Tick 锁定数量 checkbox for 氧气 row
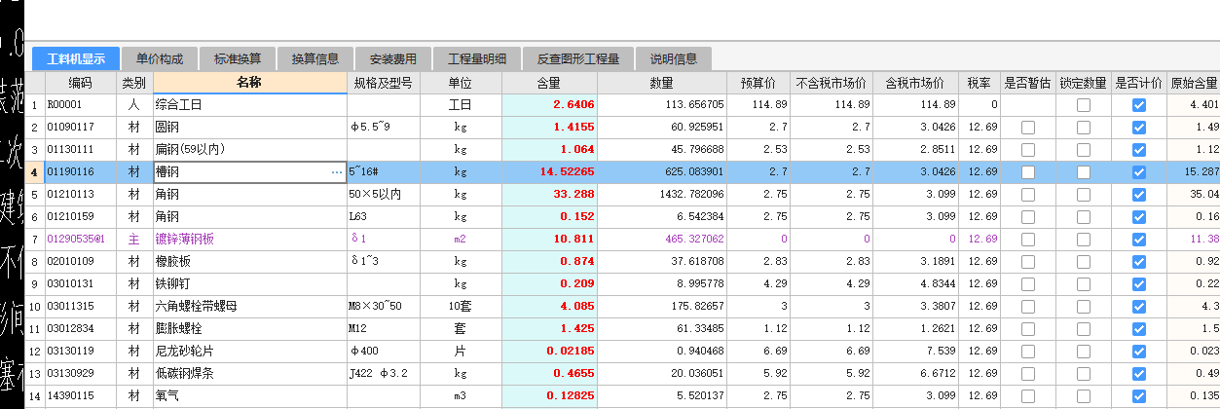The width and height of the screenshot is (1220, 409). [1084, 395]
